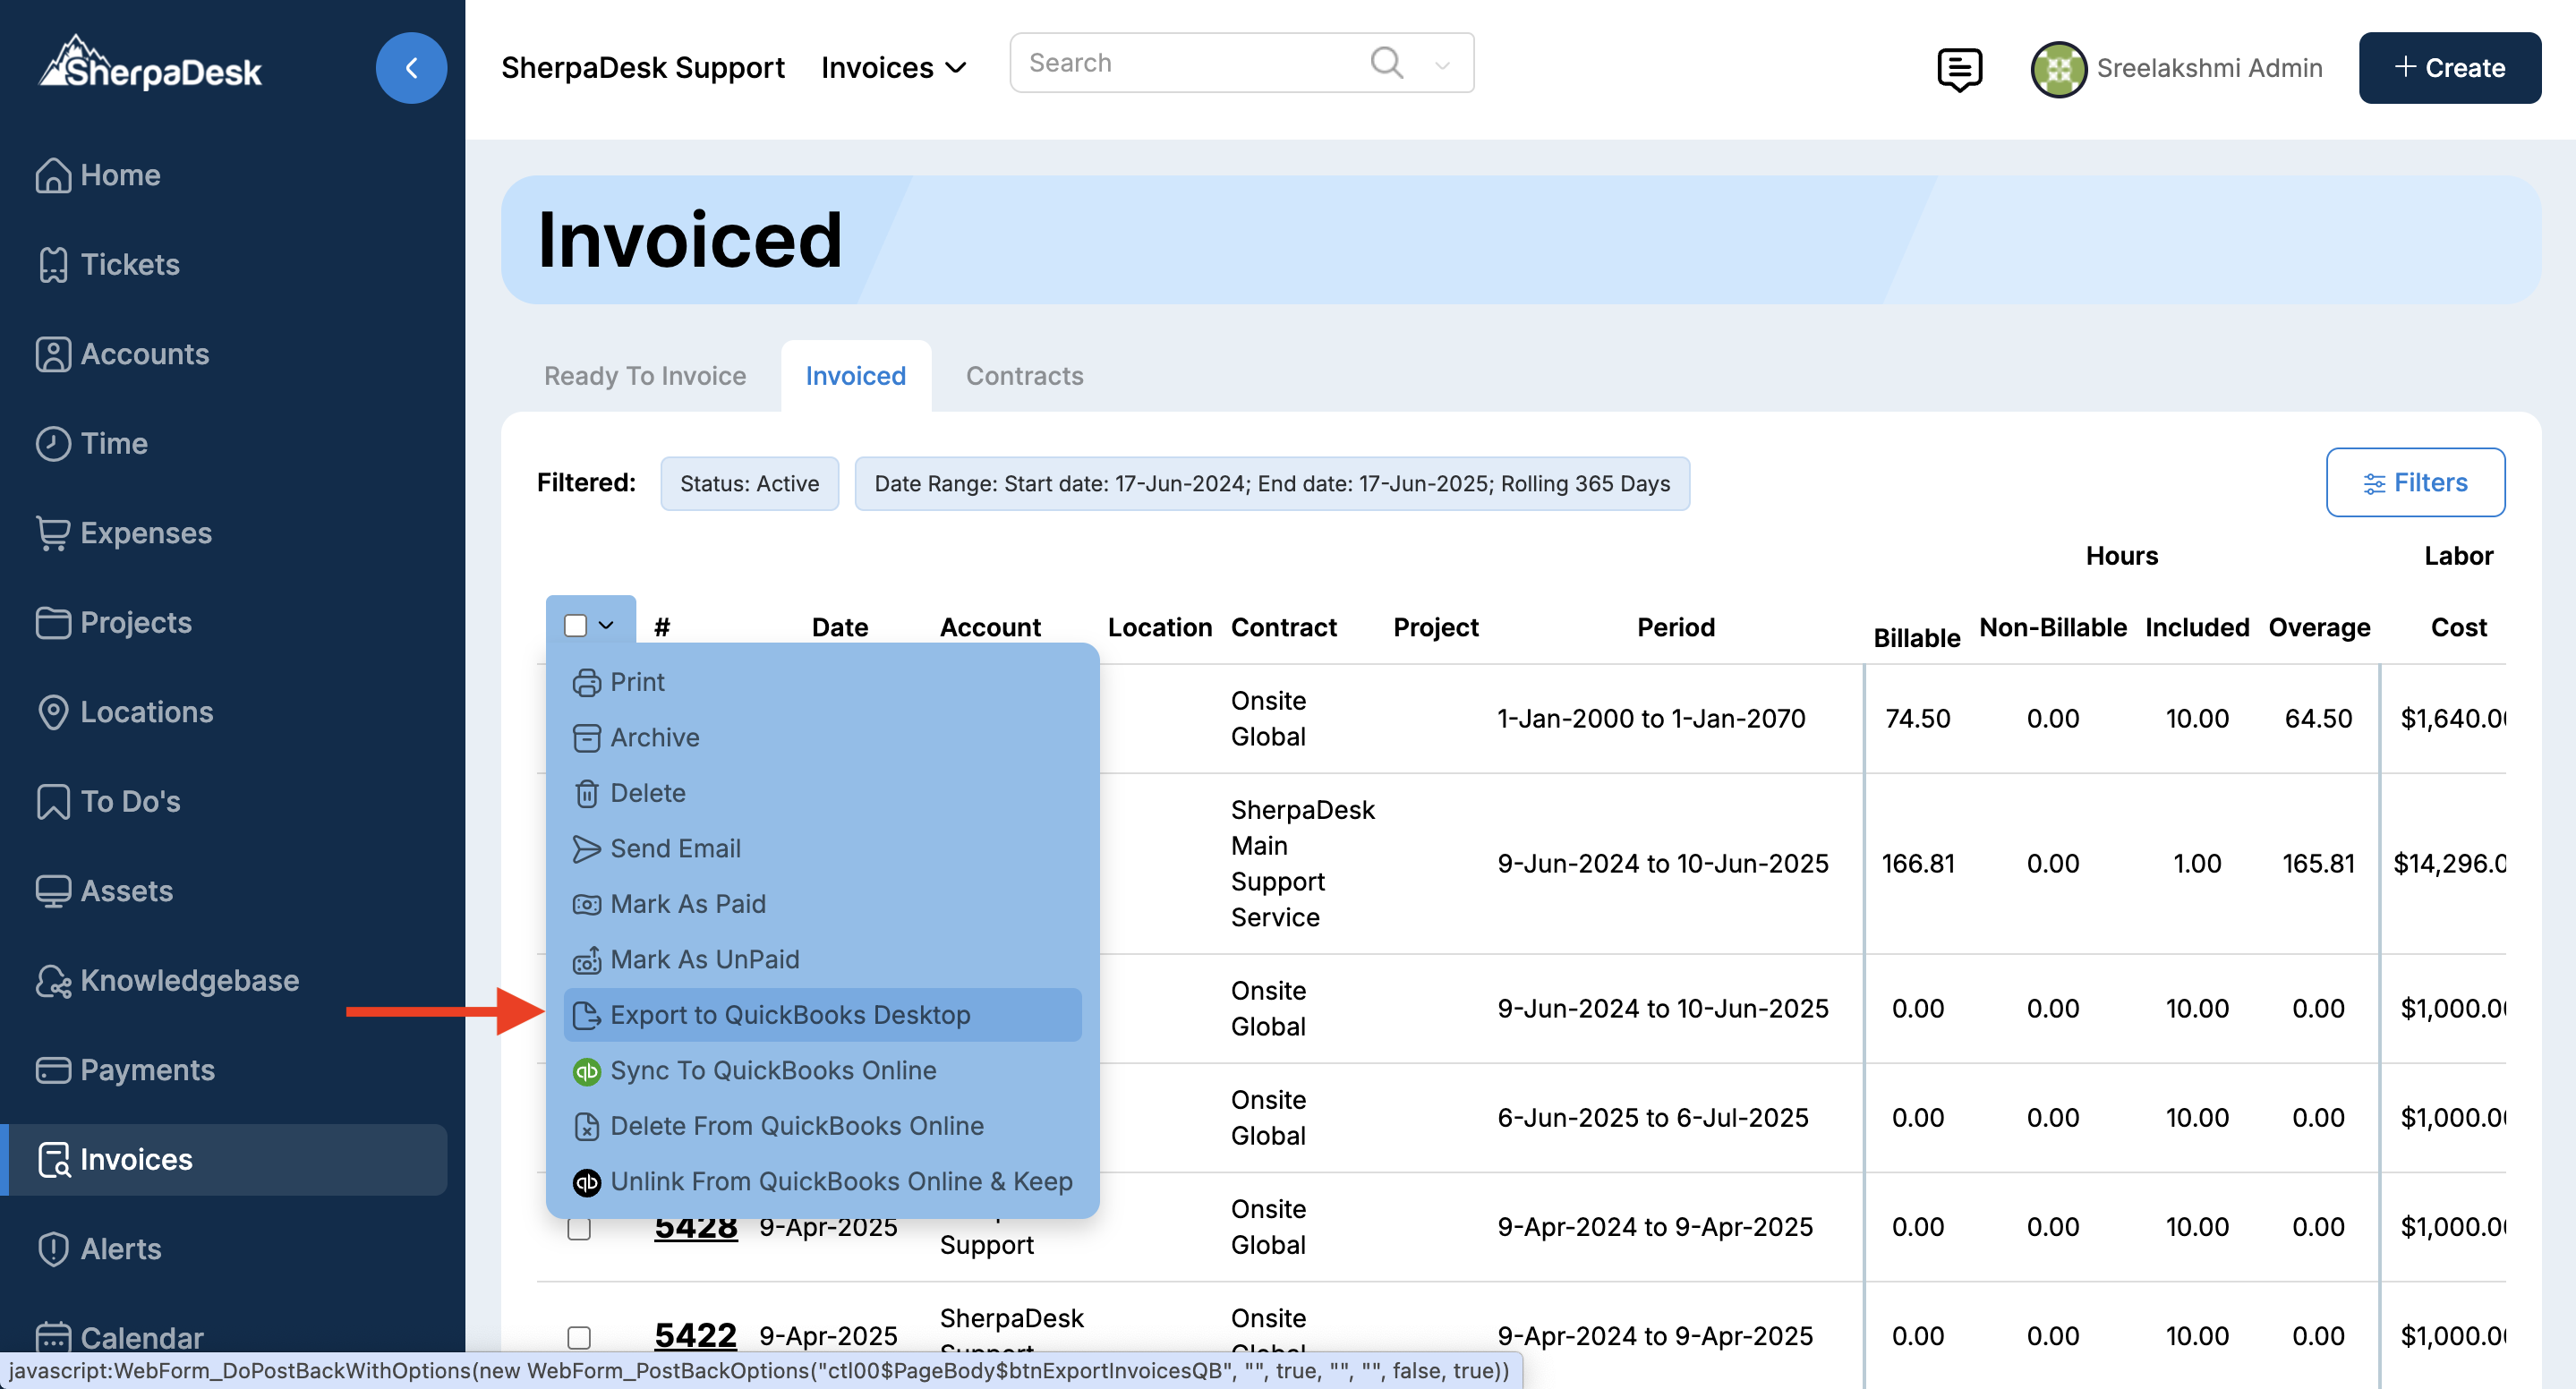The height and width of the screenshot is (1389, 2576).
Task: Toggle the select-all invoices checkbox
Action: click(575, 626)
